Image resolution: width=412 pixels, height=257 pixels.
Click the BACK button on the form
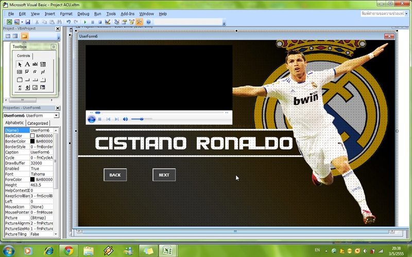coord(115,175)
